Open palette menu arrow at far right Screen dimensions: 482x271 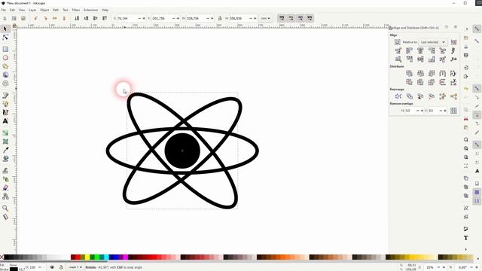tap(478, 258)
